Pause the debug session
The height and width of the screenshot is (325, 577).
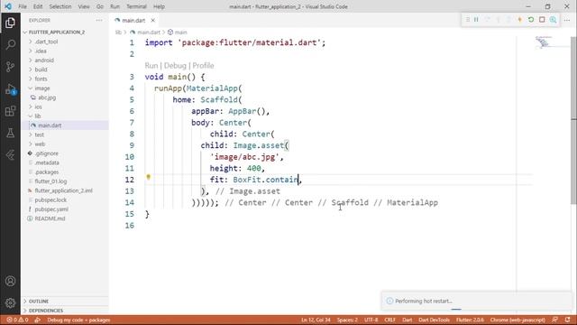point(476,20)
